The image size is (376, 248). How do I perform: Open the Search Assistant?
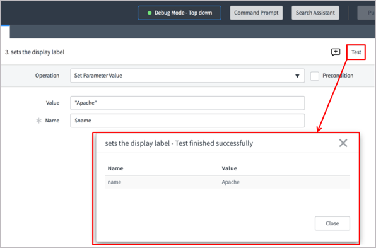click(x=315, y=13)
